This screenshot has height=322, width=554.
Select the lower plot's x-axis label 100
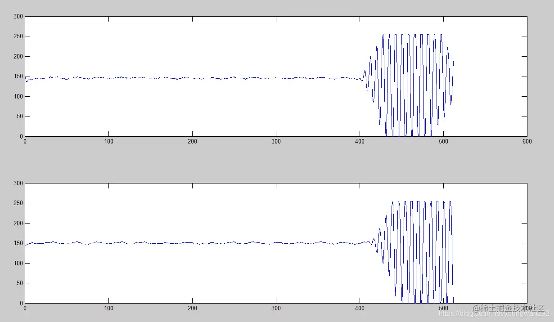click(x=108, y=308)
